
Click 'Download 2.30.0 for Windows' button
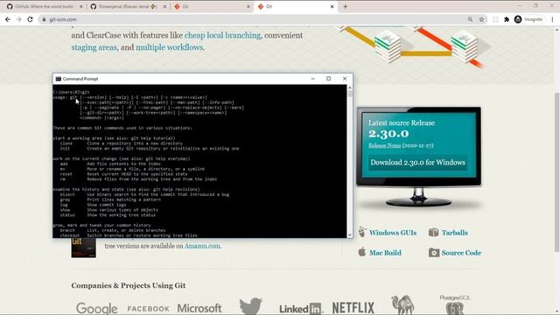tap(418, 163)
